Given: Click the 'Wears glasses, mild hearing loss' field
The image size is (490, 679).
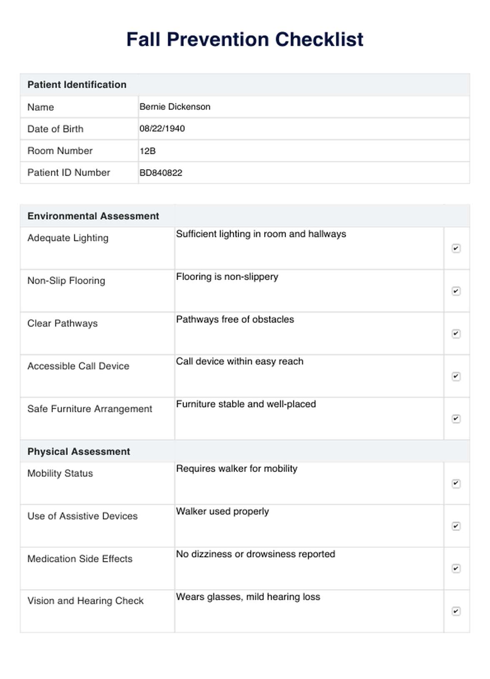Looking at the screenshot, I should point(309,611).
